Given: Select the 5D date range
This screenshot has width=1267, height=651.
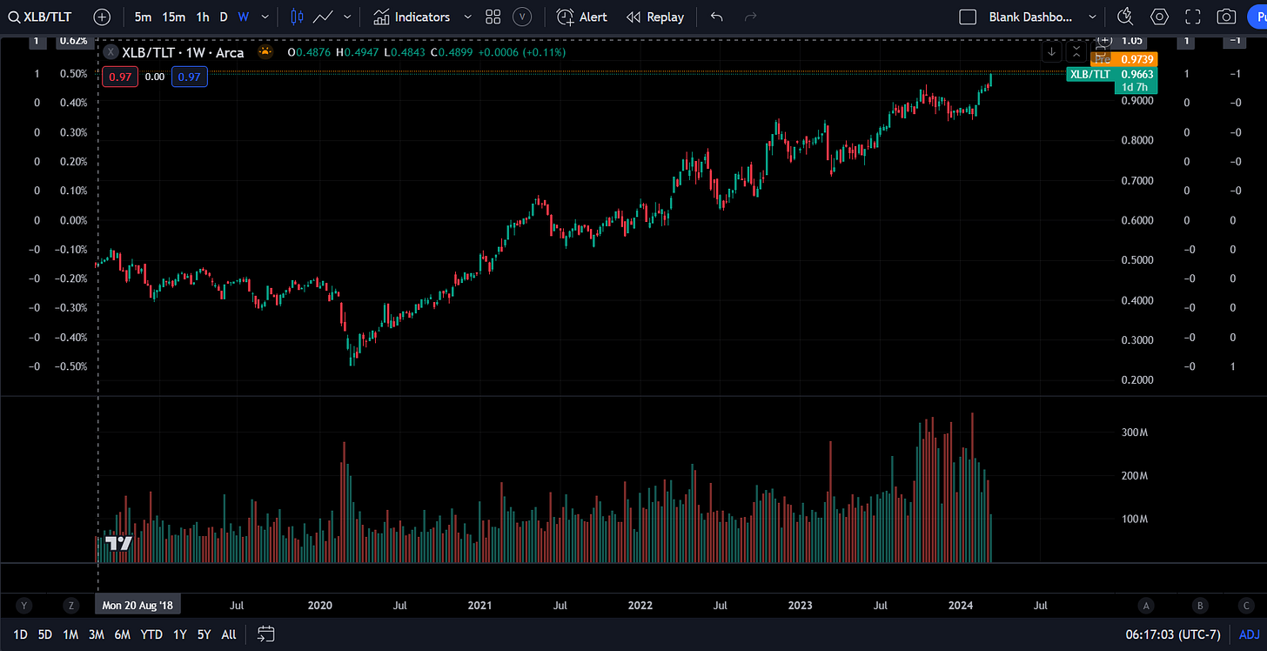Looking at the screenshot, I should tap(45, 634).
